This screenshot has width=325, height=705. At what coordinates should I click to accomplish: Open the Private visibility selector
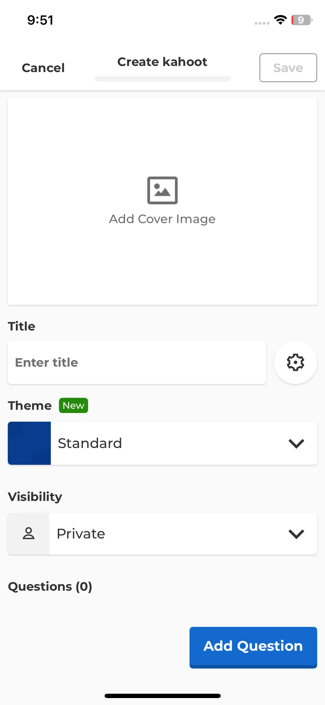coord(162,534)
